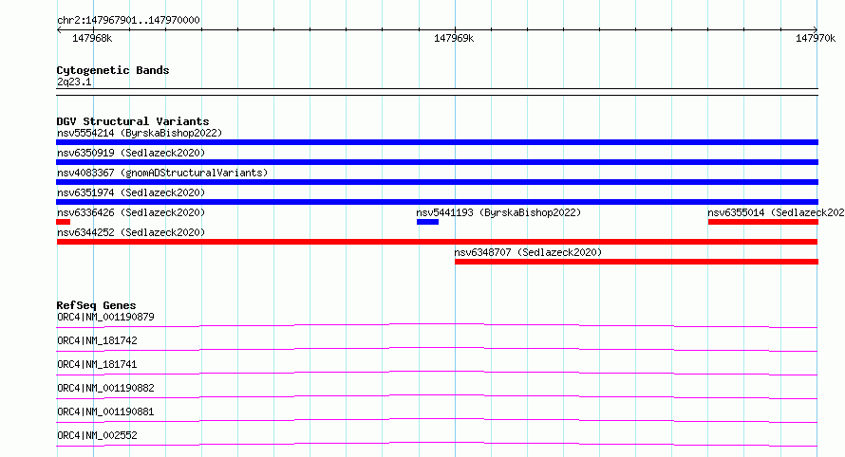Image resolution: width=845 pixels, height=457 pixels.
Task: Click the magenta line under ORC4|NM_181741
Action: (x=437, y=373)
